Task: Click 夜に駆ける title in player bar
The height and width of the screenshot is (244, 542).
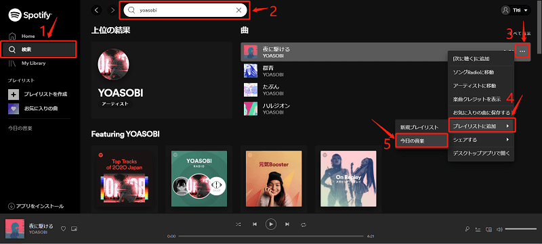Action: coord(41,226)
